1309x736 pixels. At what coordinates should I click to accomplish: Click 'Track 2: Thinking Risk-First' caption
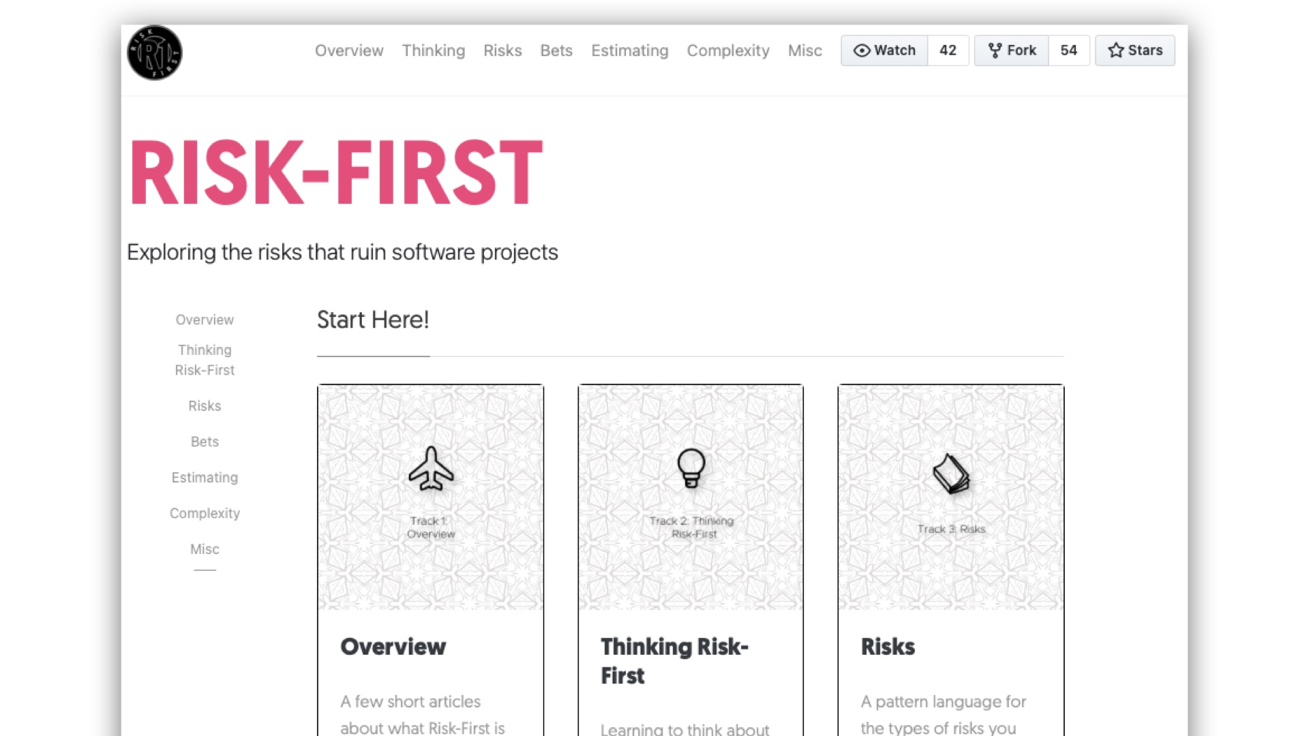(691, 527)
